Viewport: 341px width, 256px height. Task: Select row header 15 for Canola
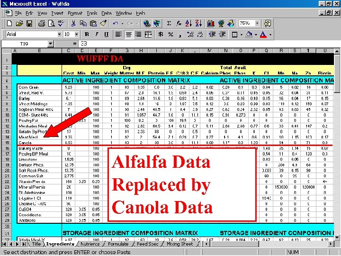coord(7,143)
